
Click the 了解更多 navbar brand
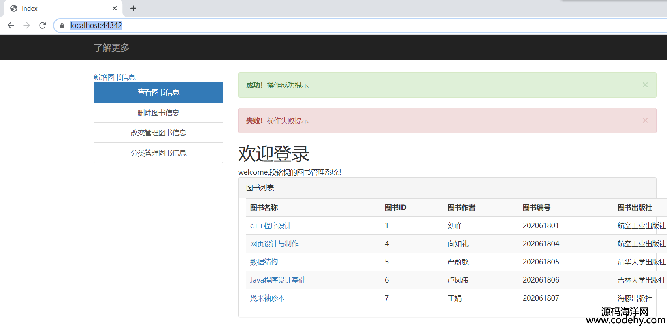(111, 48)
